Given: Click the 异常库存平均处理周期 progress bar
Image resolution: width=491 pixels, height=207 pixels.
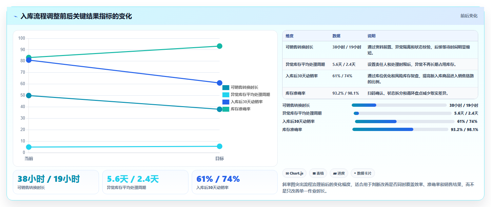Looking at the screenshot, I should coord(403,113).
